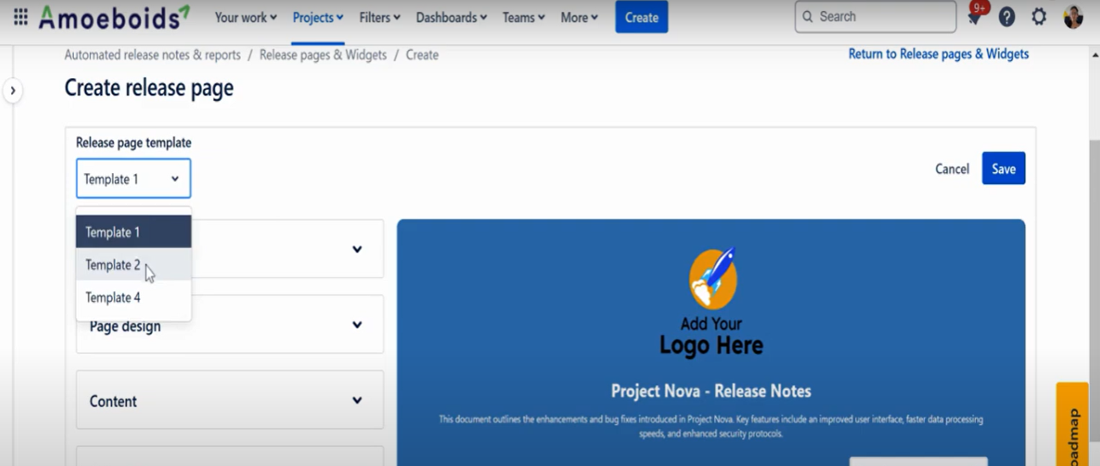Open the More menu

click(x=579, y=17)
